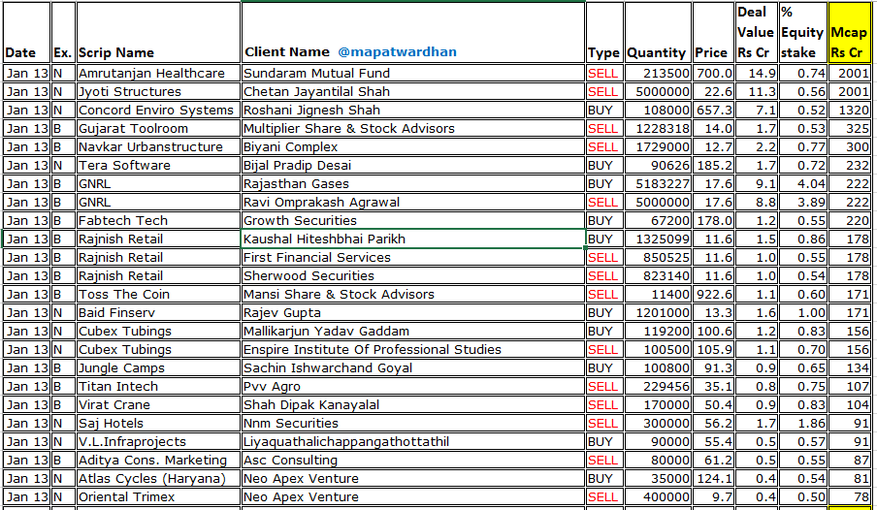
Task: Click the Jungle Camps cell
Action: coord(158,368)
